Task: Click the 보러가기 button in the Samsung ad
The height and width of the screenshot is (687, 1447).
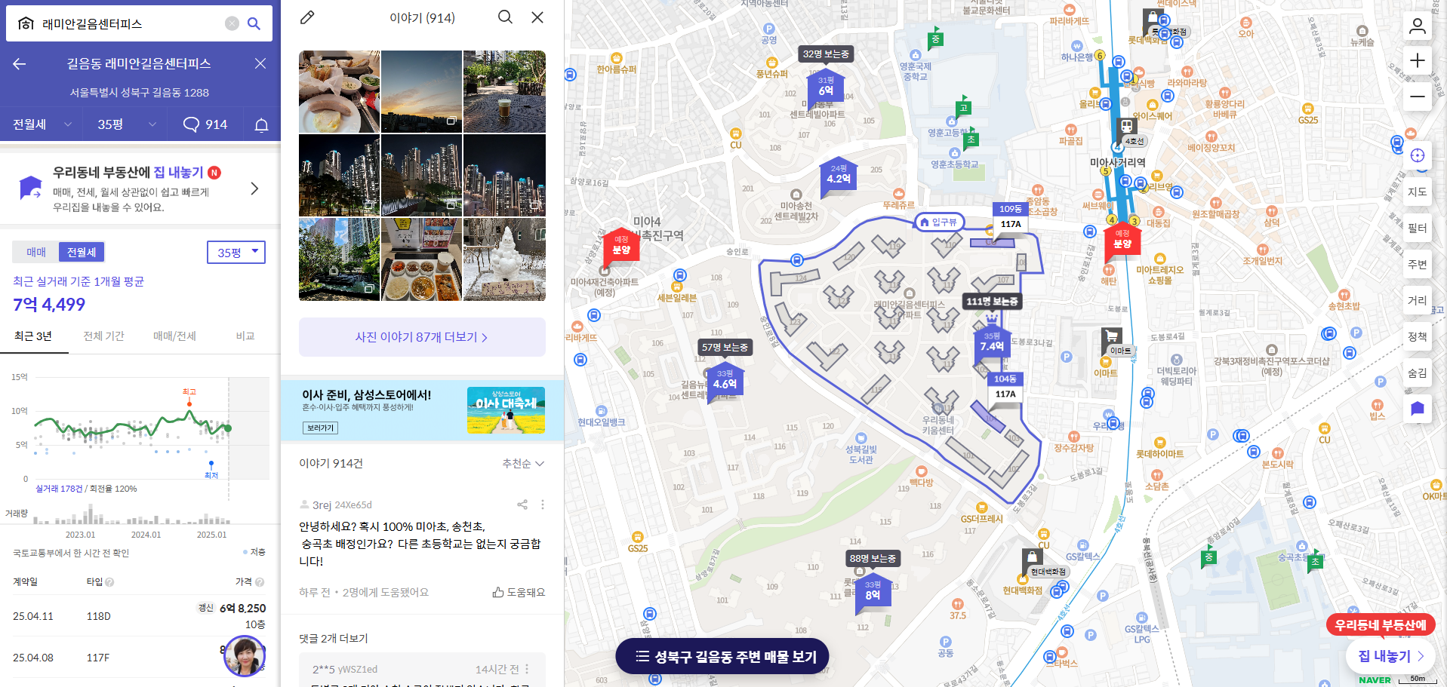Action: coord(320,428)
